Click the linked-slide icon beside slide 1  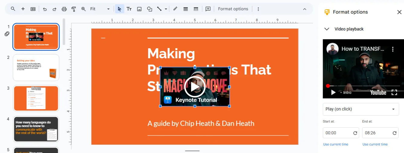click(x=7, y=34)
